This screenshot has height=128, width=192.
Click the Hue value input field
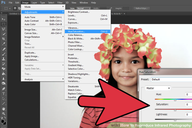(x=189, y=94)
